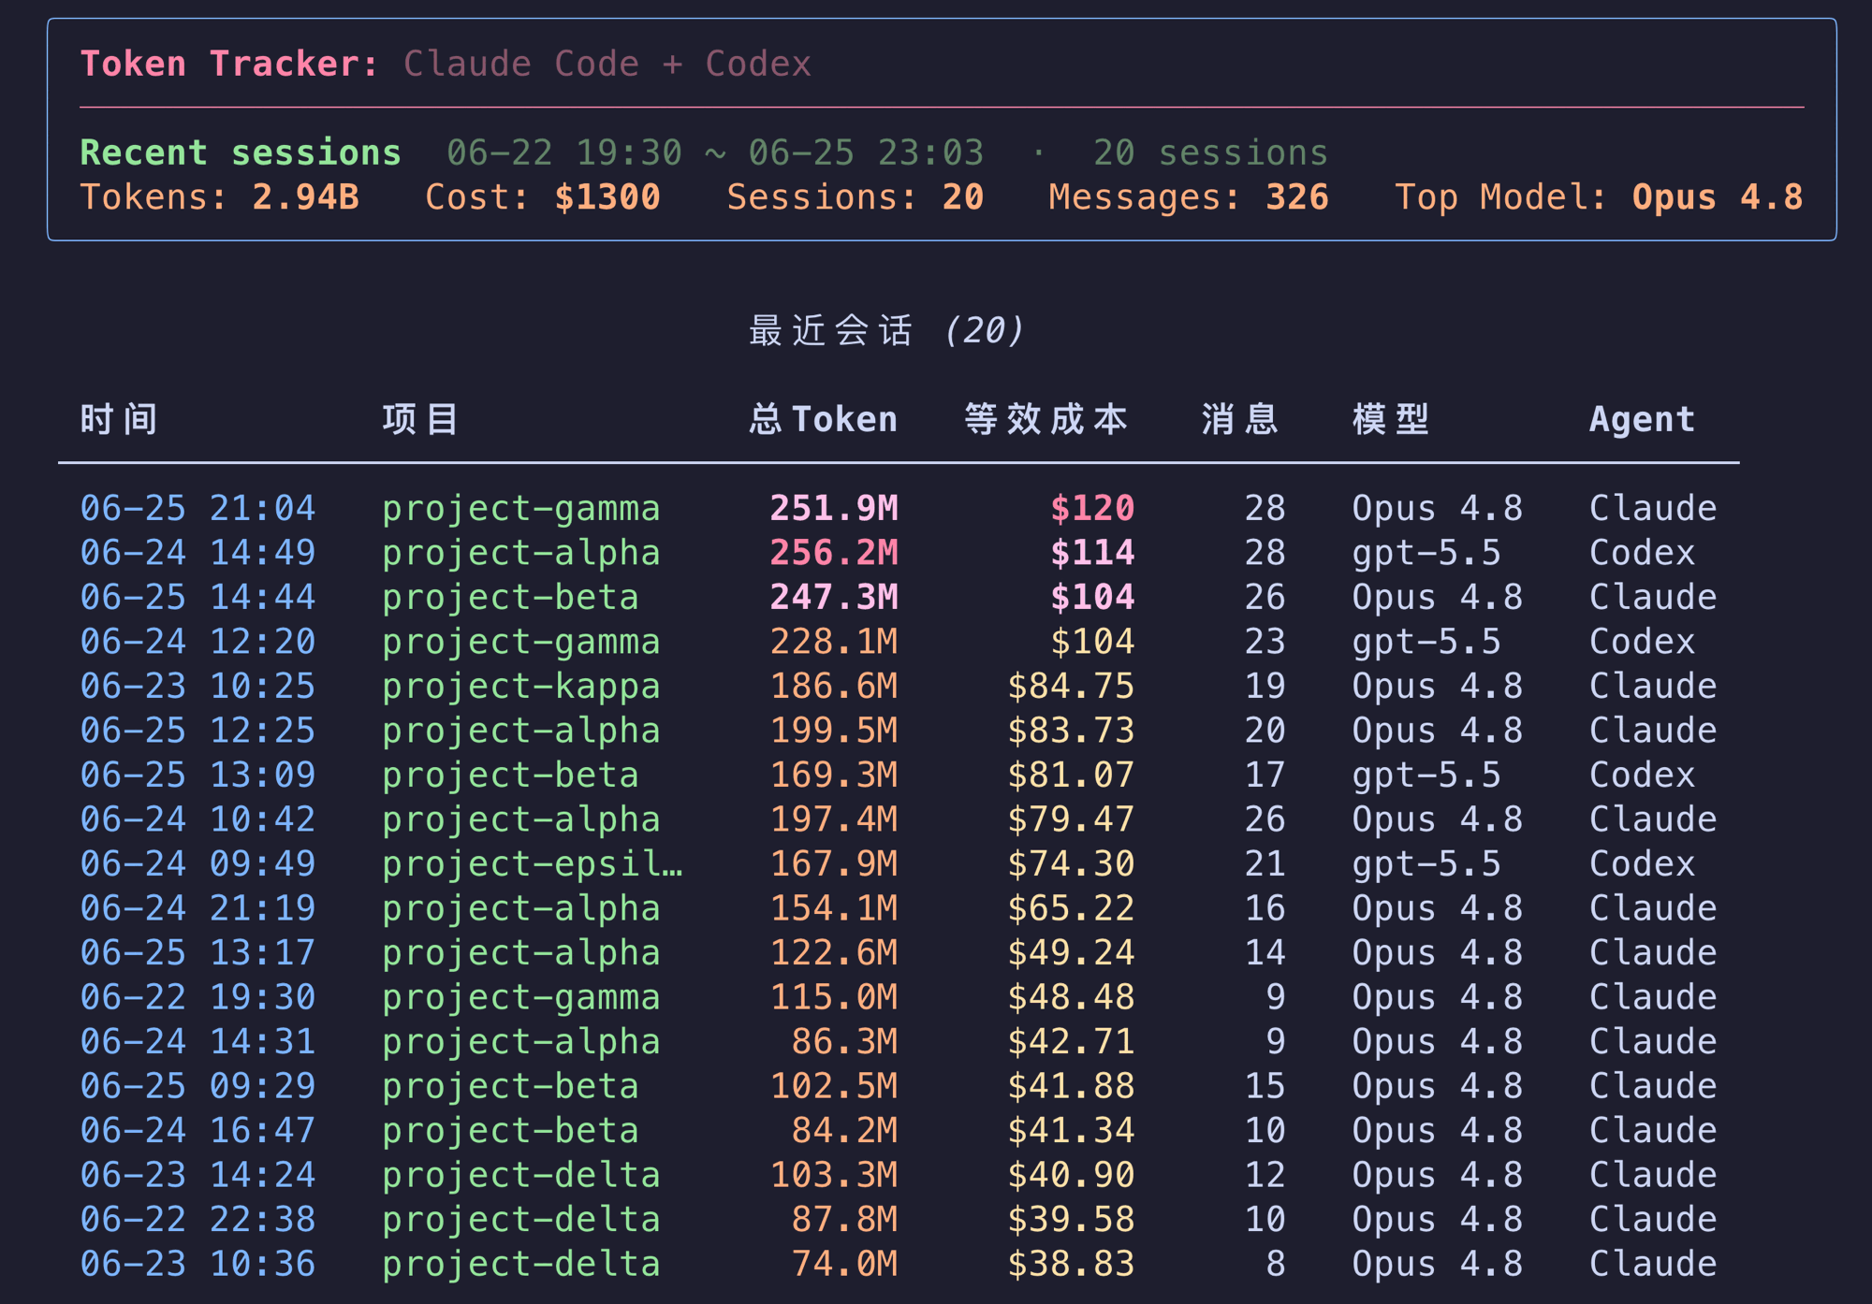Click token total "247.3M"
Image resolution: width=1872 pixels, height=1304 pixels.
click(834, 597)
